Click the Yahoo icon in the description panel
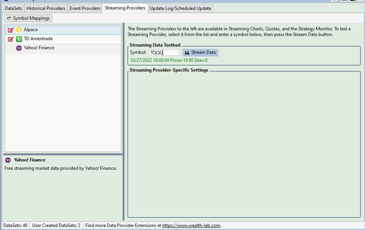Screen dimensions: 365x230 (x=8, y=160)
